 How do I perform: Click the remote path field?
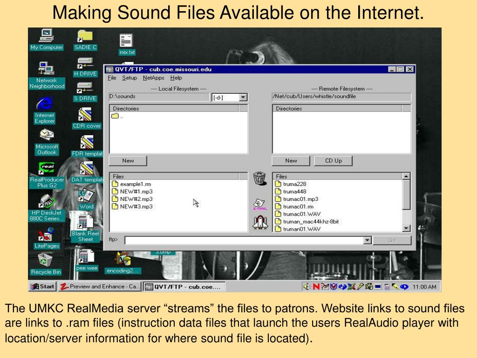tap(341, 97)
